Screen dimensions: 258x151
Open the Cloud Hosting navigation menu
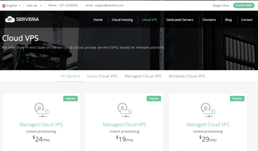click(x=122, y=20)
